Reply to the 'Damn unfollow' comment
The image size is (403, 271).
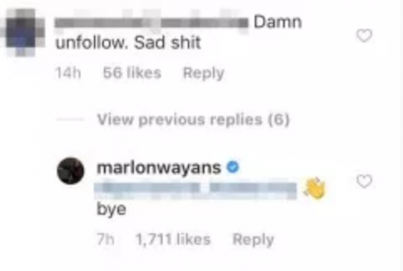point(203,74)
